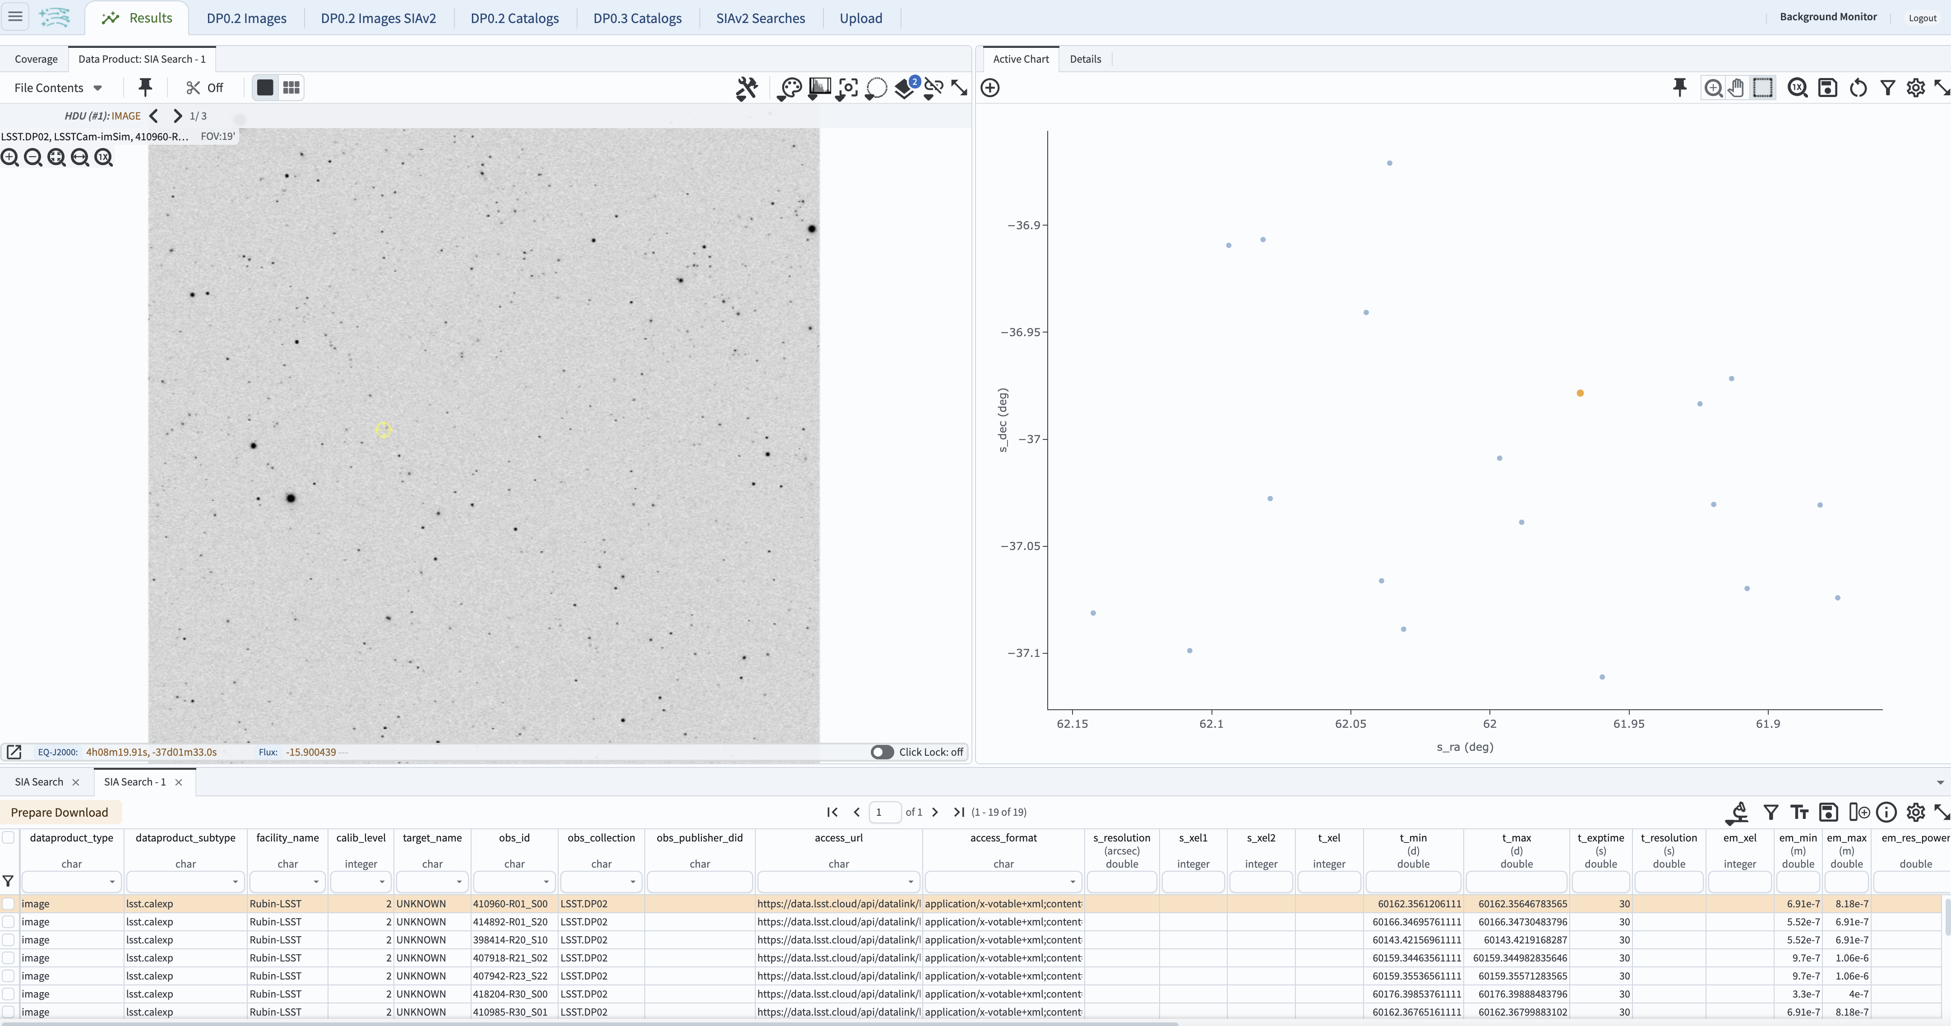Viewport: 1951px width, 1026px height.
Task: Reset the chart zoom to 1x
Action: click(1797, 88)
